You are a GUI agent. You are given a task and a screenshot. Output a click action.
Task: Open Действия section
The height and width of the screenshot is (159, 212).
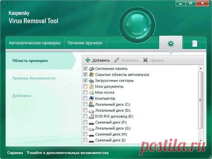(22, 96)
